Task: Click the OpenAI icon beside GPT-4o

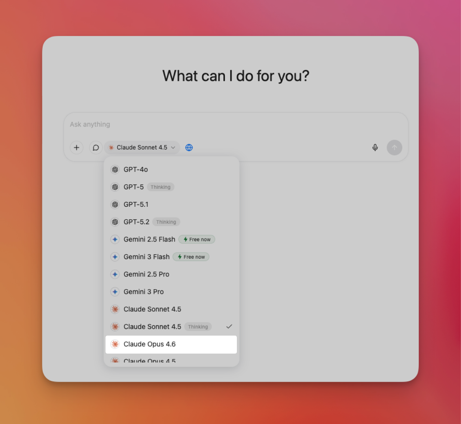Action: coord(115,170)
